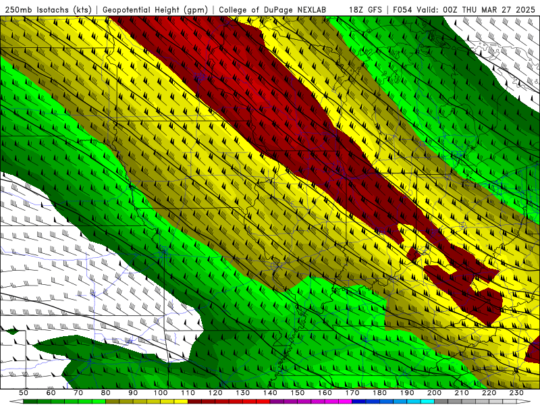Click the '18Z GFS' model run label
Screen dimensions: 540x405
365,10
